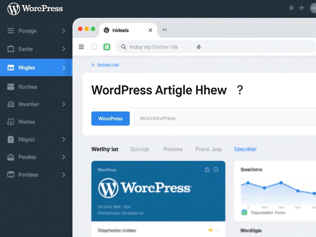Click the blue WorePress button
Screen dimensions: 316x237
tap(110, 119)
